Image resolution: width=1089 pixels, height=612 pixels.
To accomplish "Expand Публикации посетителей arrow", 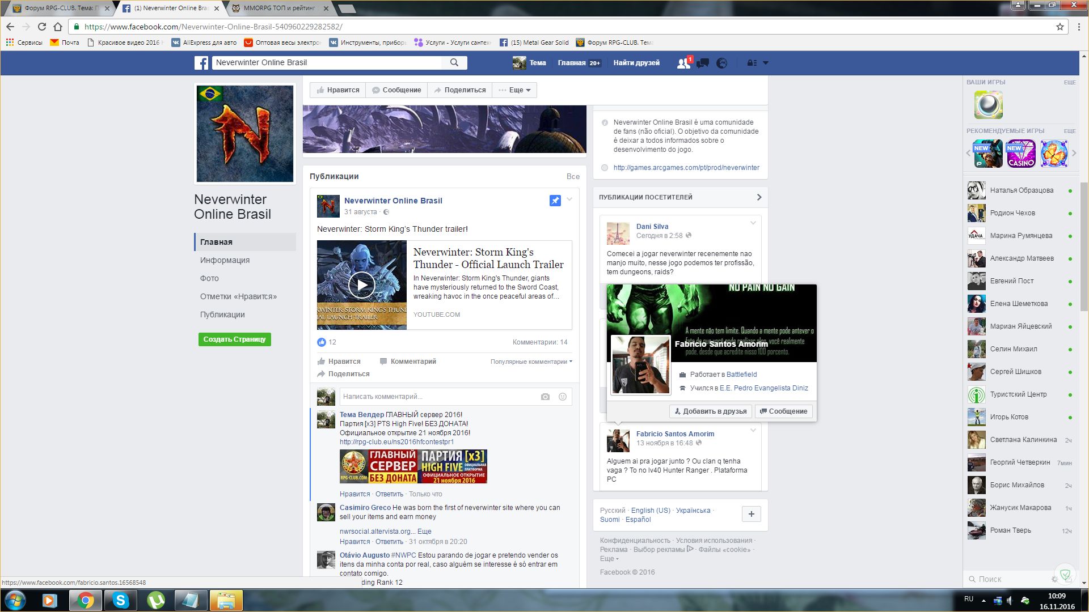I will pos(759,197).
